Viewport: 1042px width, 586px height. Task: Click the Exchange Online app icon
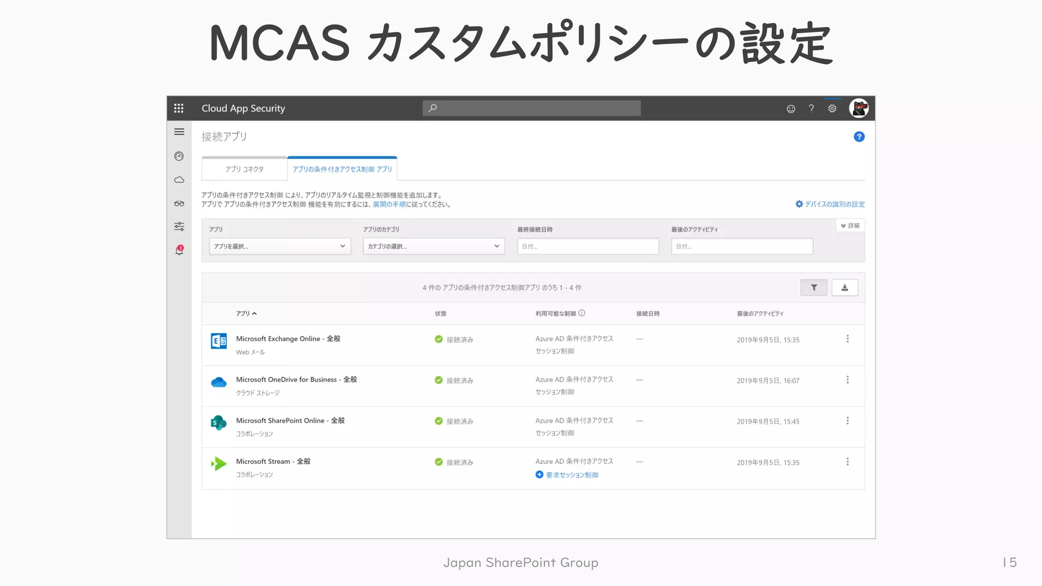pyautogui.click(x=219, y=341)
